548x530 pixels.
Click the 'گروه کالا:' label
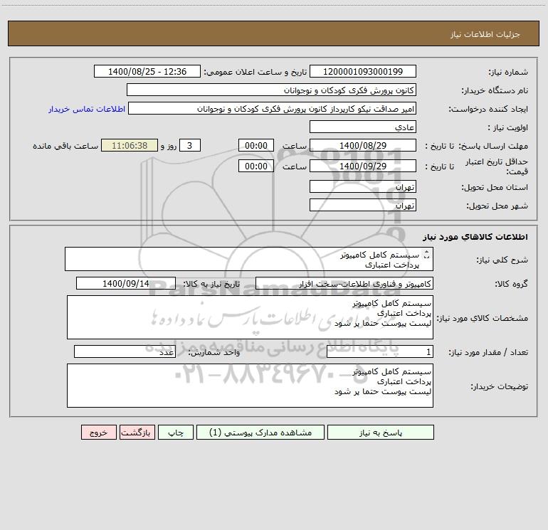click(511, 284)
